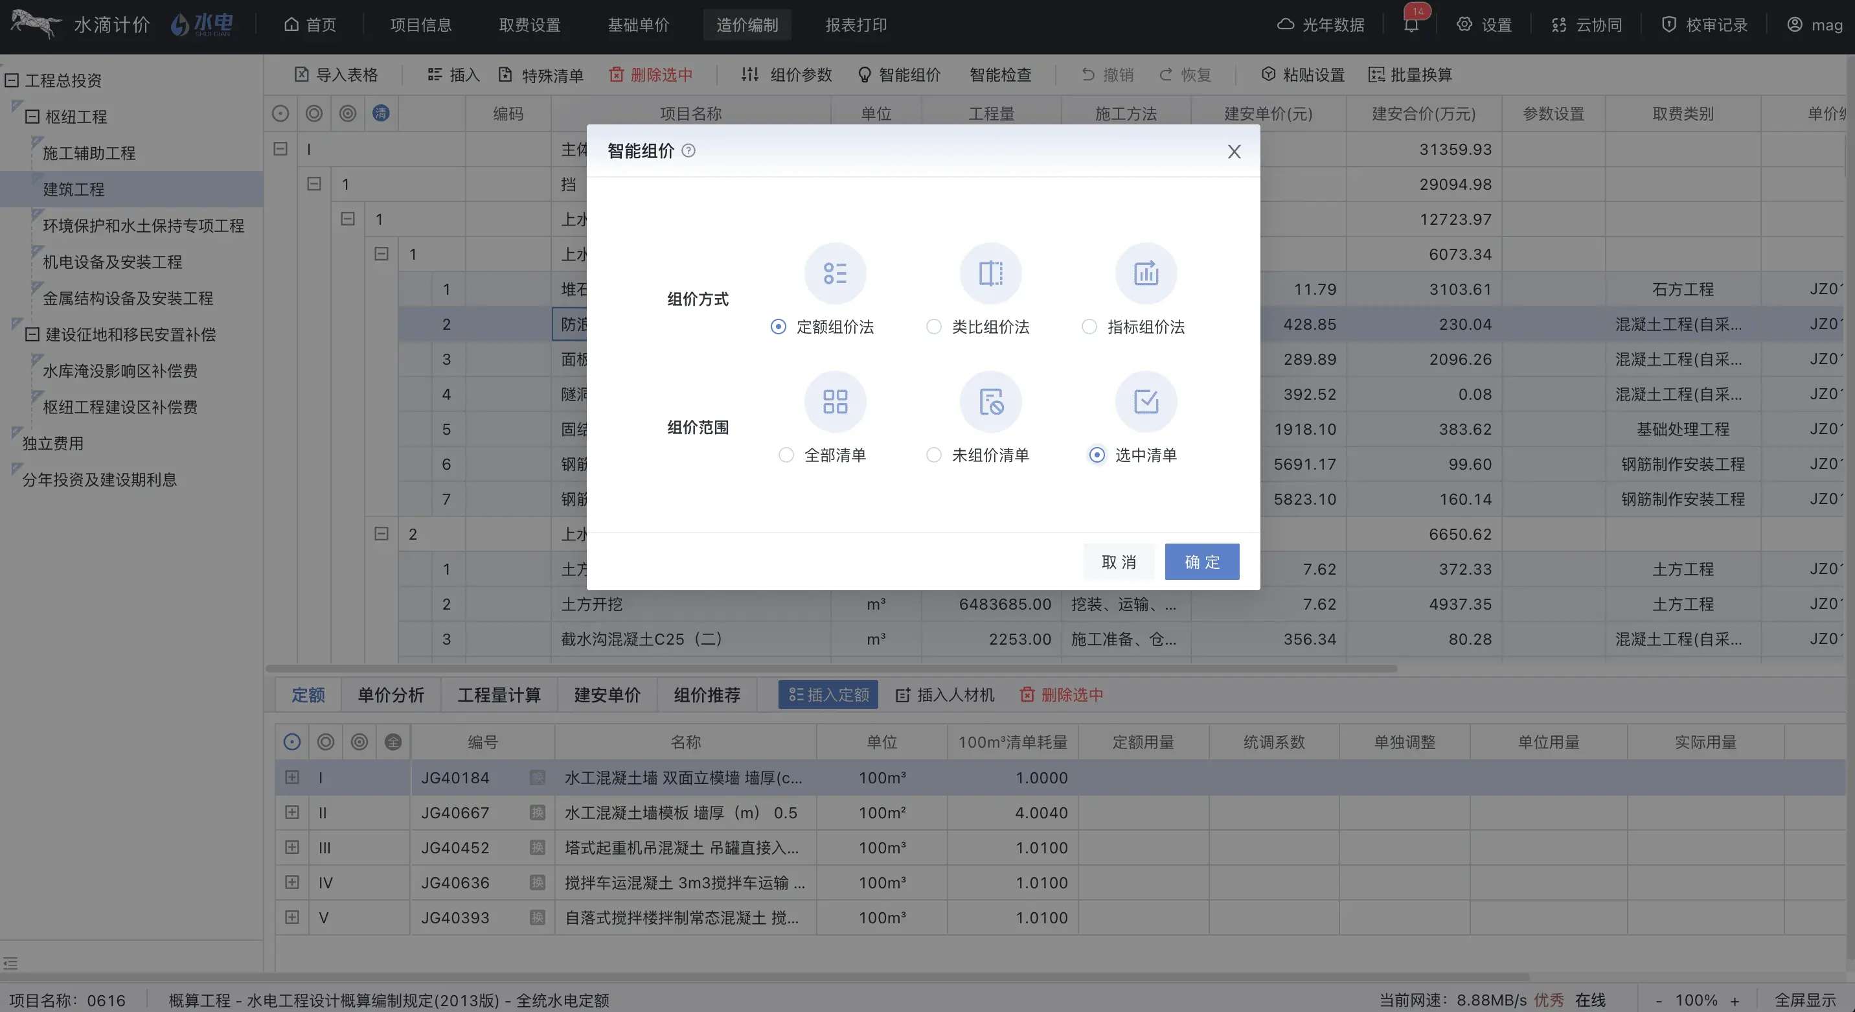Click the help icon beside 智能组价 title
The height and width of the screenshot is (1012, 1855).
pos(689,150)
